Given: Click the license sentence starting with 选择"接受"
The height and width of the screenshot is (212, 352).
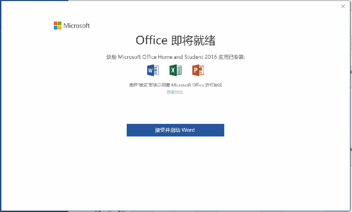Looking at the screenshot, I should (175, 85).
